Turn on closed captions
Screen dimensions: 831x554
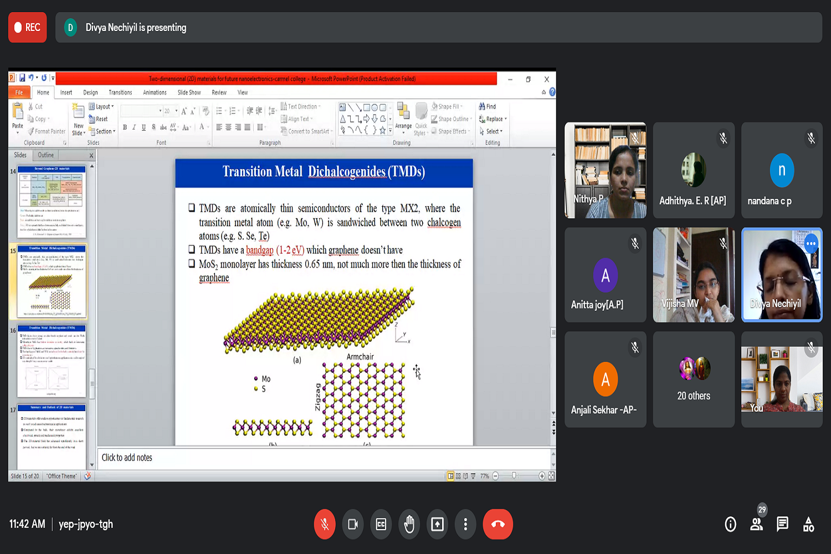(381, 524)
